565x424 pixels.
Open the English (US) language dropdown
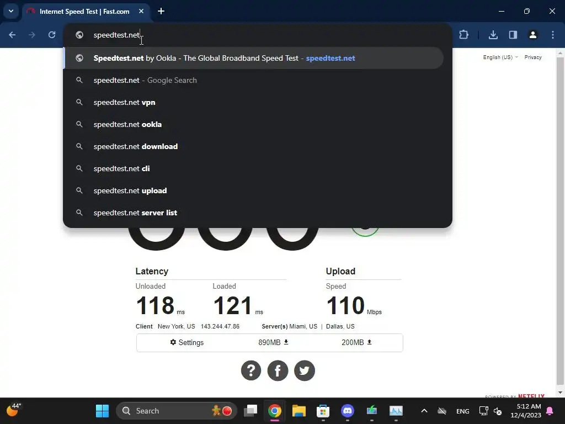tap(500, 57)
